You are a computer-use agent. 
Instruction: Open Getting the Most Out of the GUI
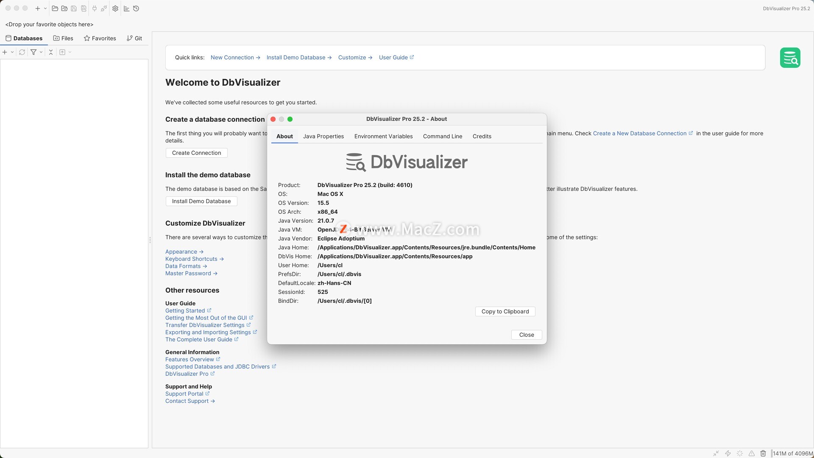[209, 318]
